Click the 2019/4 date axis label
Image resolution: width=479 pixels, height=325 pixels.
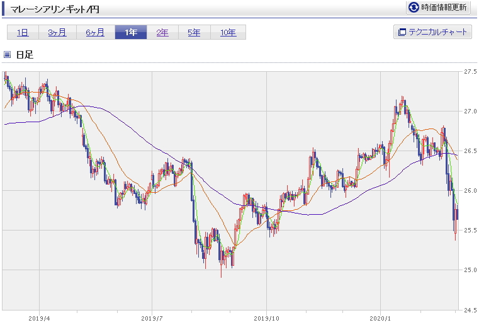click(x=39, y=319)
